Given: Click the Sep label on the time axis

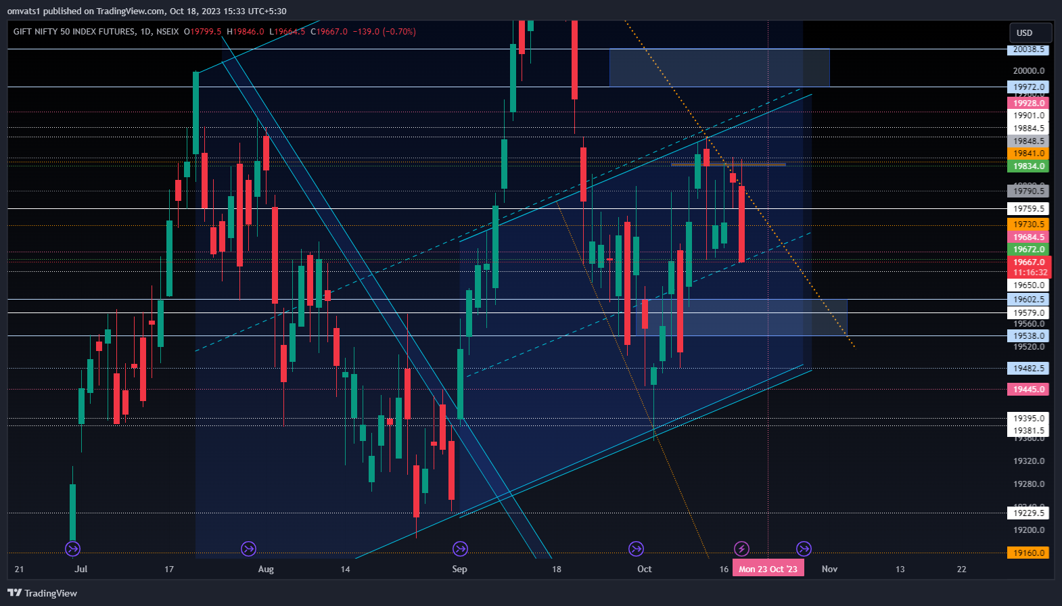Looking at the screenshot, I should click(459, 569).
